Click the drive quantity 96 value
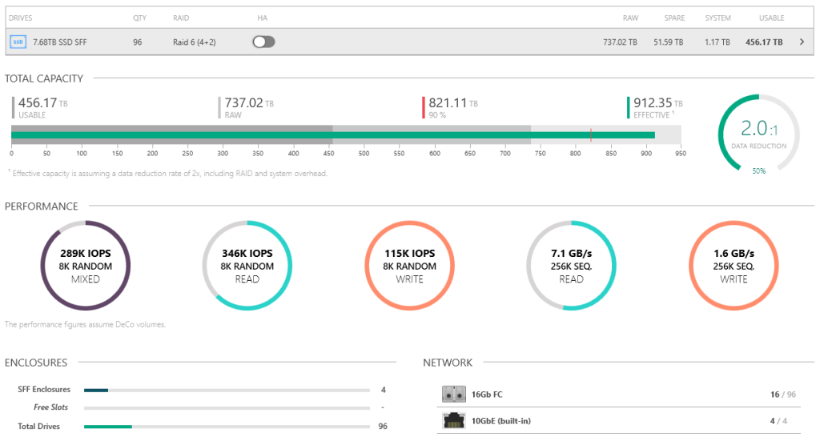 (x=138, y=42)
